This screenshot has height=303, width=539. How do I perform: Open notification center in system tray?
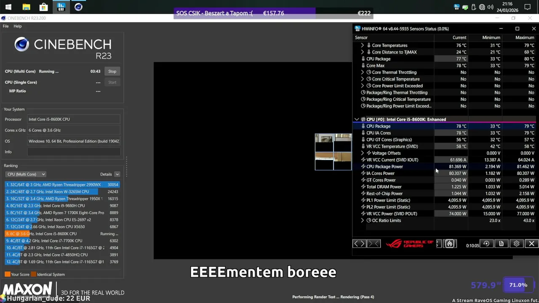pyautogui.click(x=528, y=7)
